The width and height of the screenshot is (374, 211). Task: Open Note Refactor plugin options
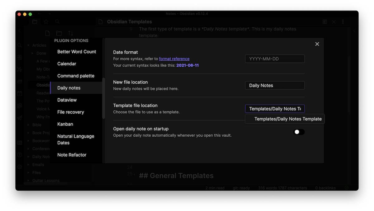[76, 155]
